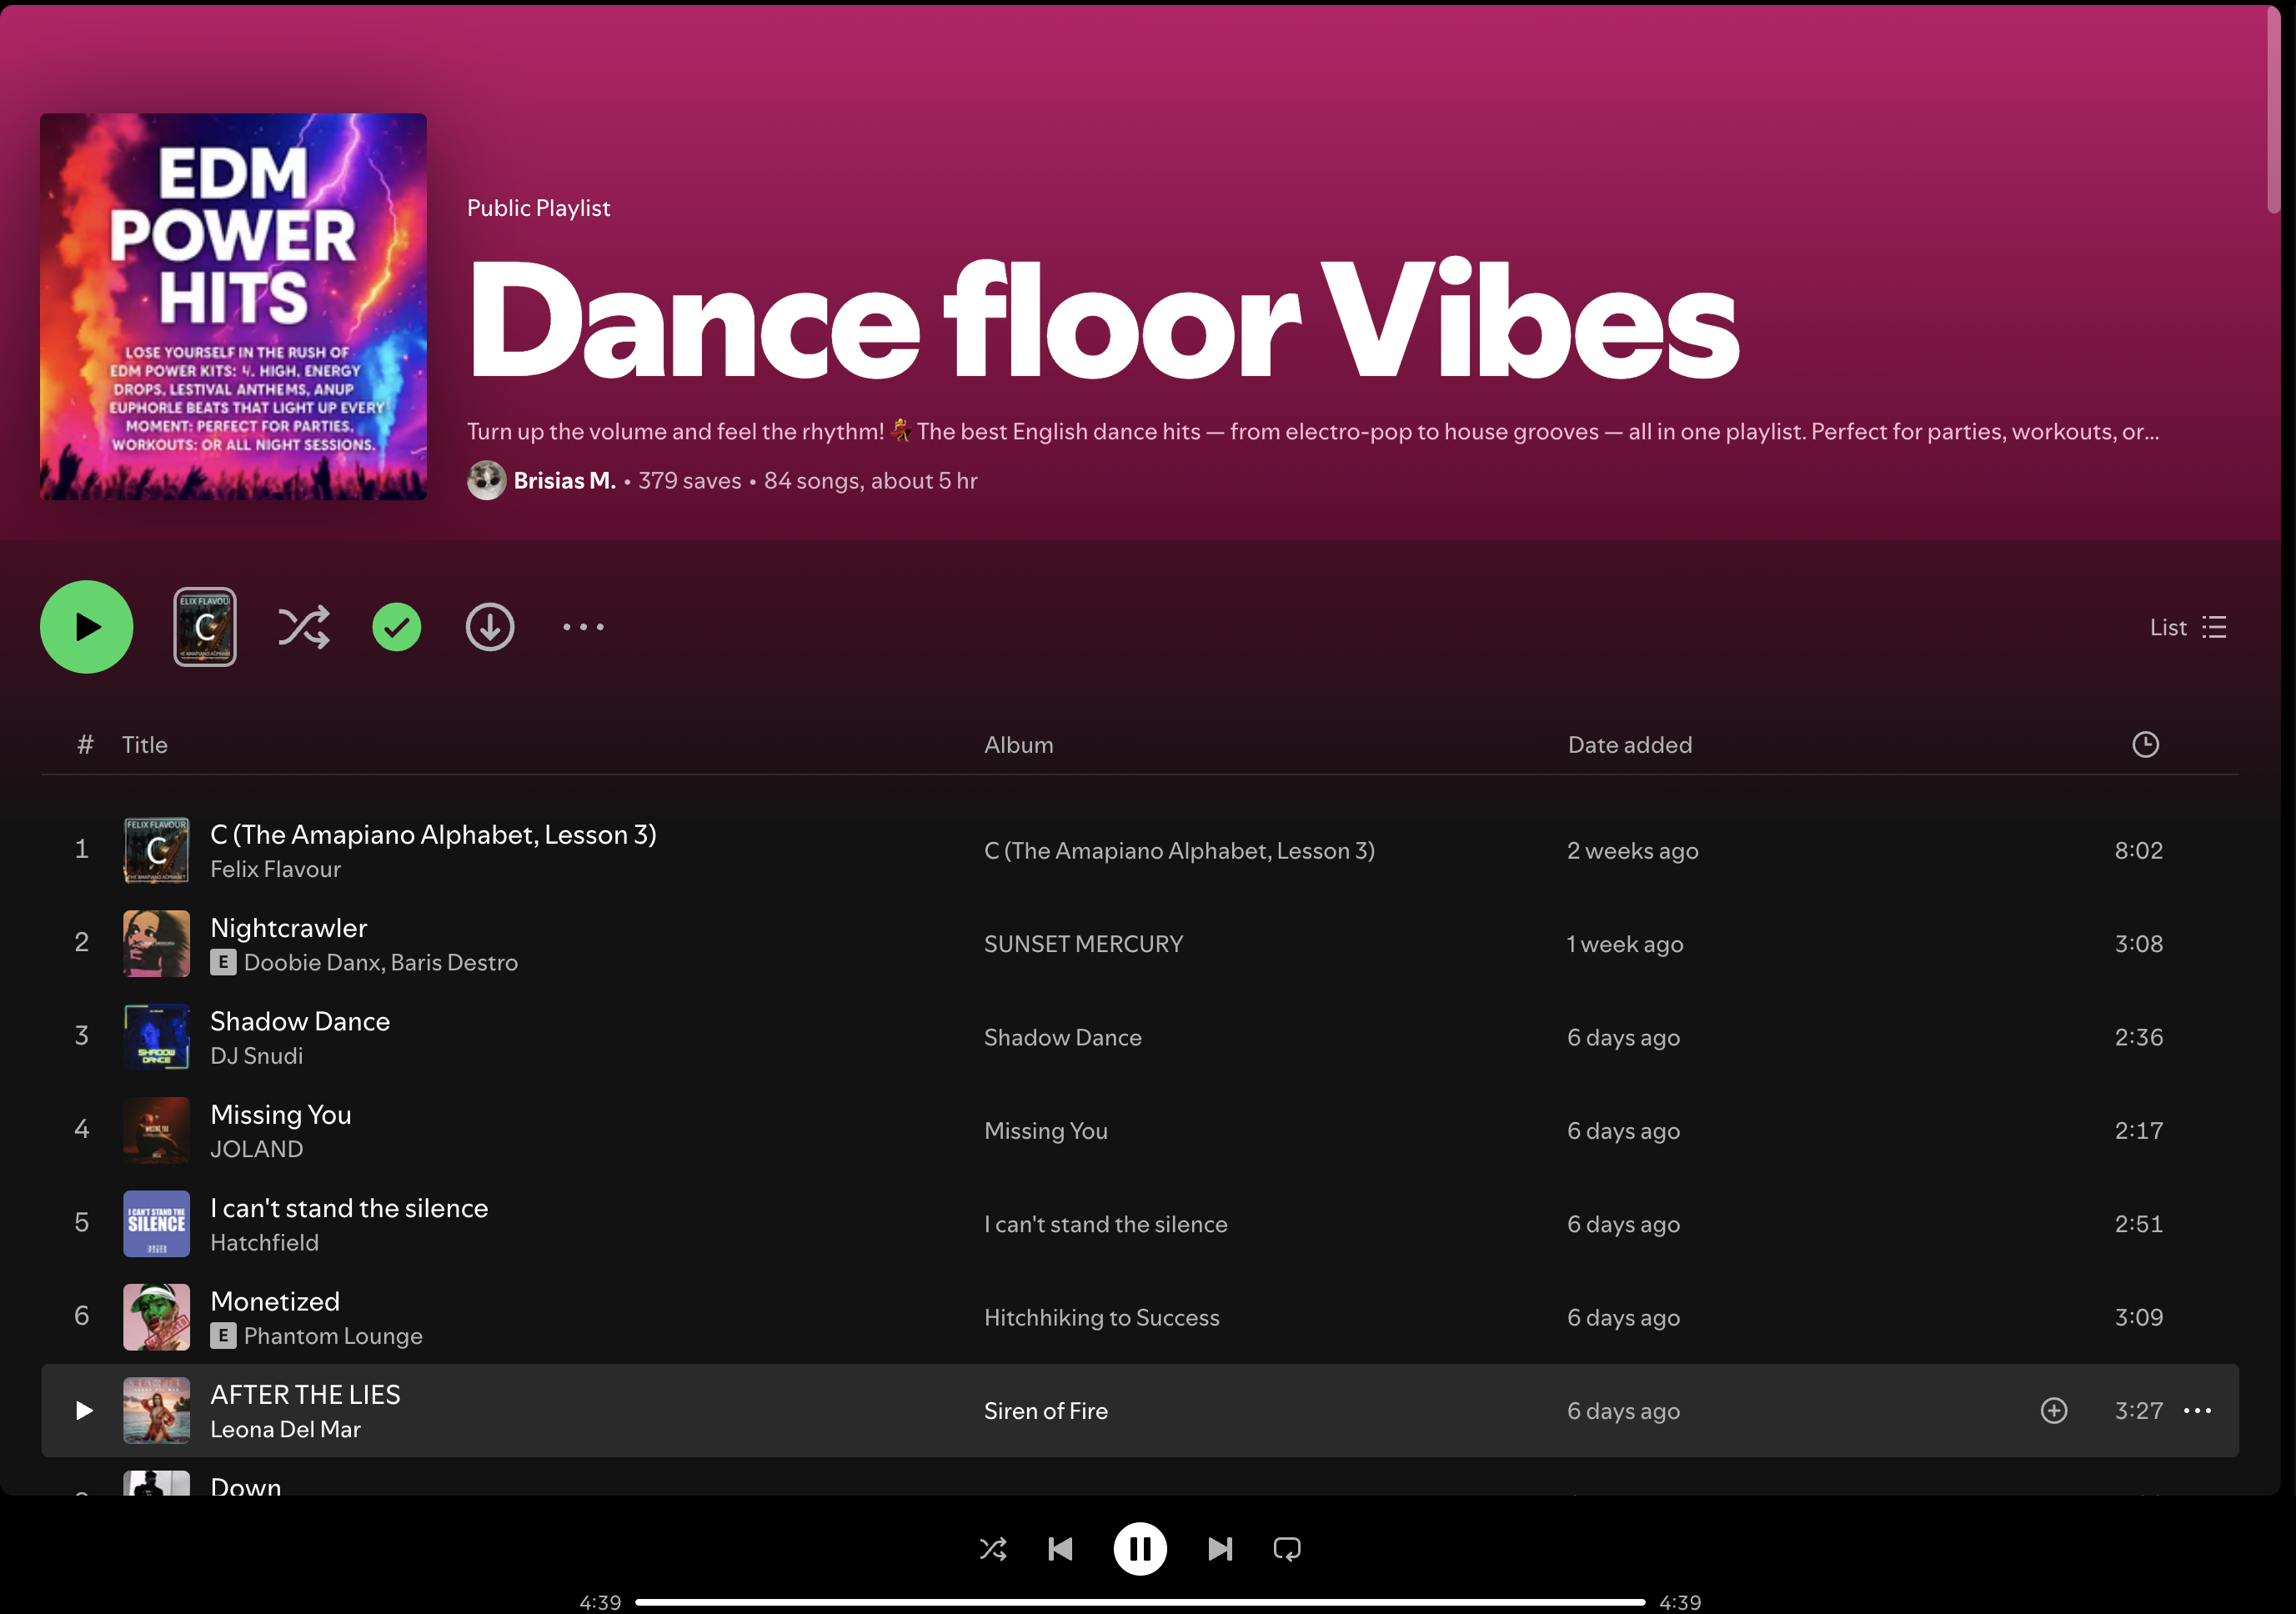Skip to the next track
The width and height of the screenshot is (2296, 1614).
click(x=1219, y=1549)
